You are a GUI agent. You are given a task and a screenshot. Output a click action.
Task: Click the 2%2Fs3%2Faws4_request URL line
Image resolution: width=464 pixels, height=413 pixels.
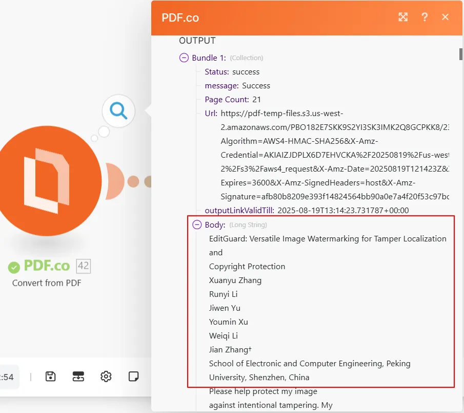click(x=335, y=169)
